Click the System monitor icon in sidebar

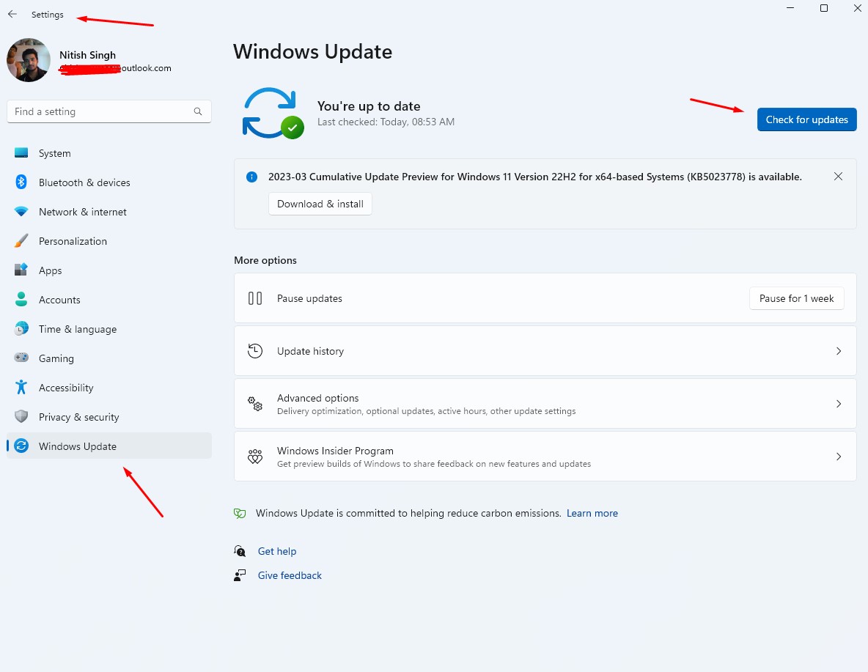coord(21,152)
